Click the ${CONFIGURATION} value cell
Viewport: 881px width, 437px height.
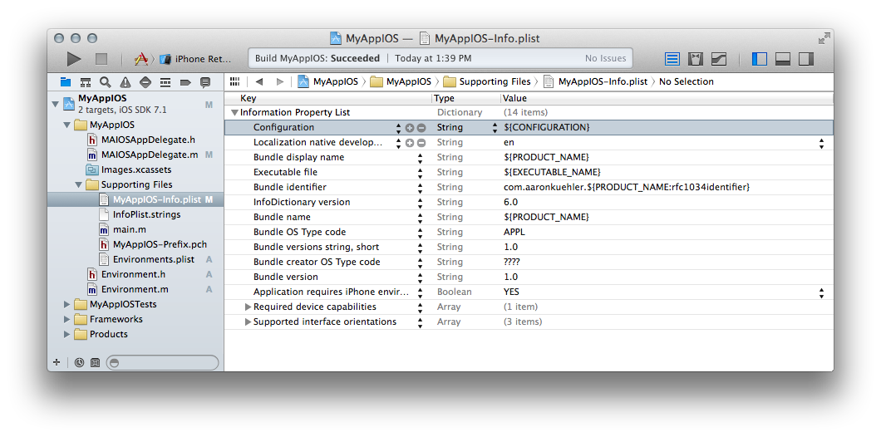(x=547, y=127)
